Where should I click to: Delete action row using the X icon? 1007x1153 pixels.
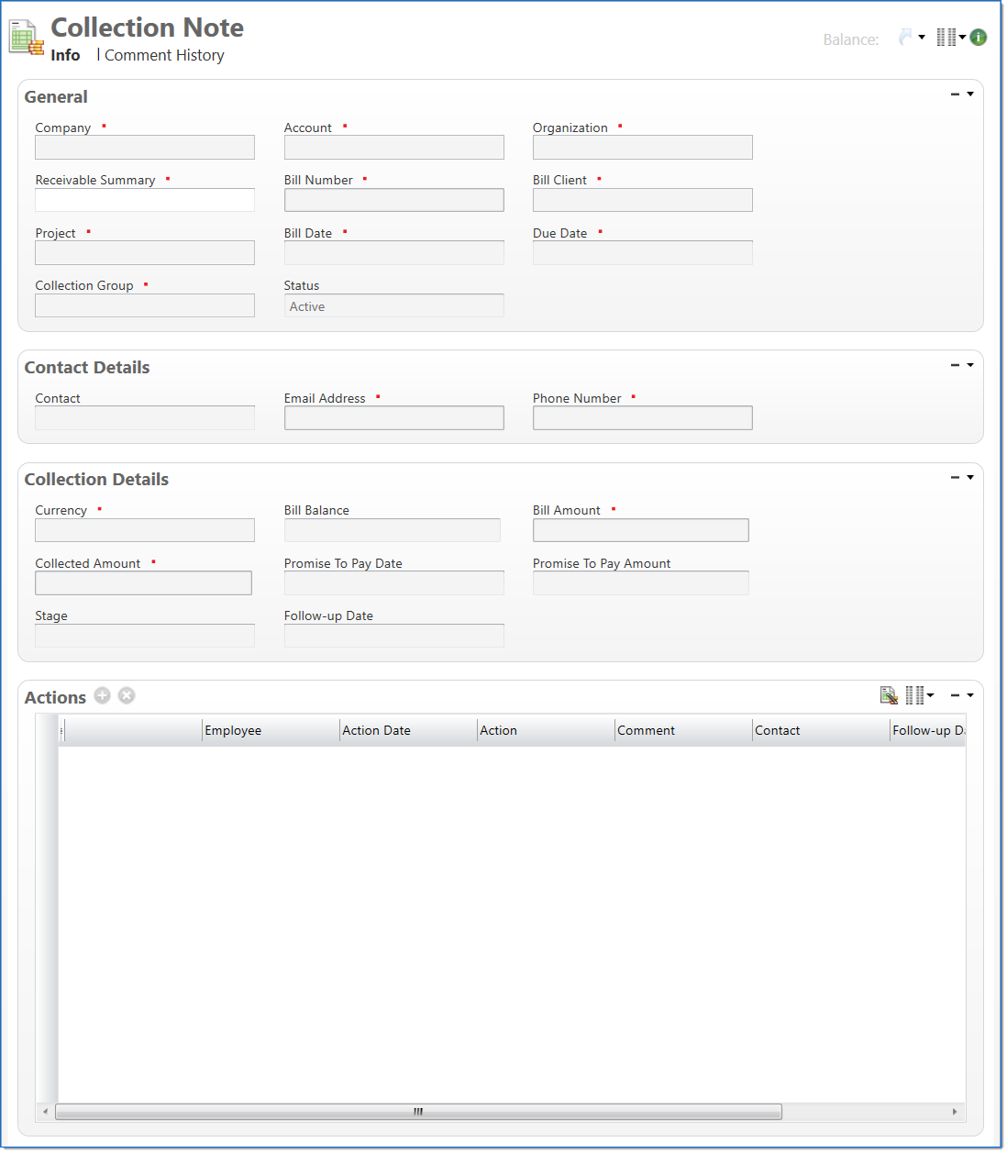point(127,696)
